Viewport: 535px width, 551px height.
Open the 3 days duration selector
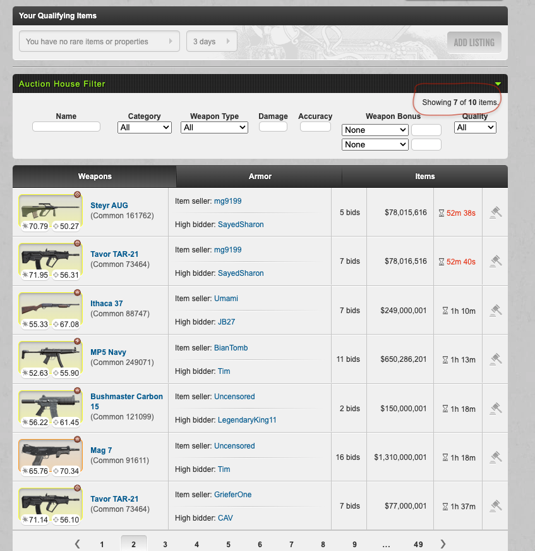(x=212, y=42)
